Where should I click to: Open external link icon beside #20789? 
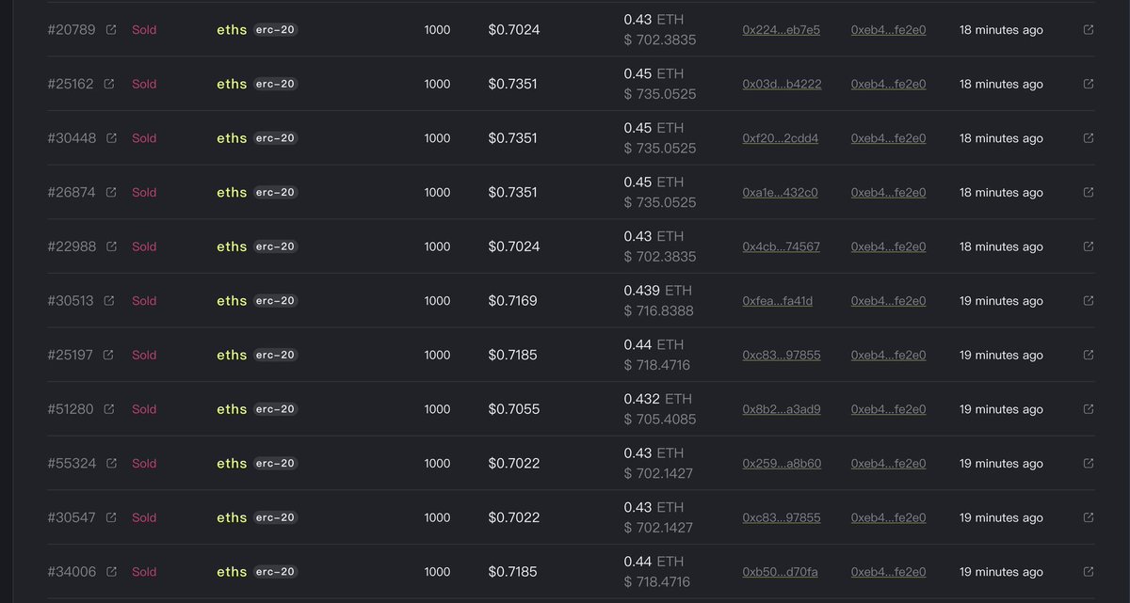point(111,30)
